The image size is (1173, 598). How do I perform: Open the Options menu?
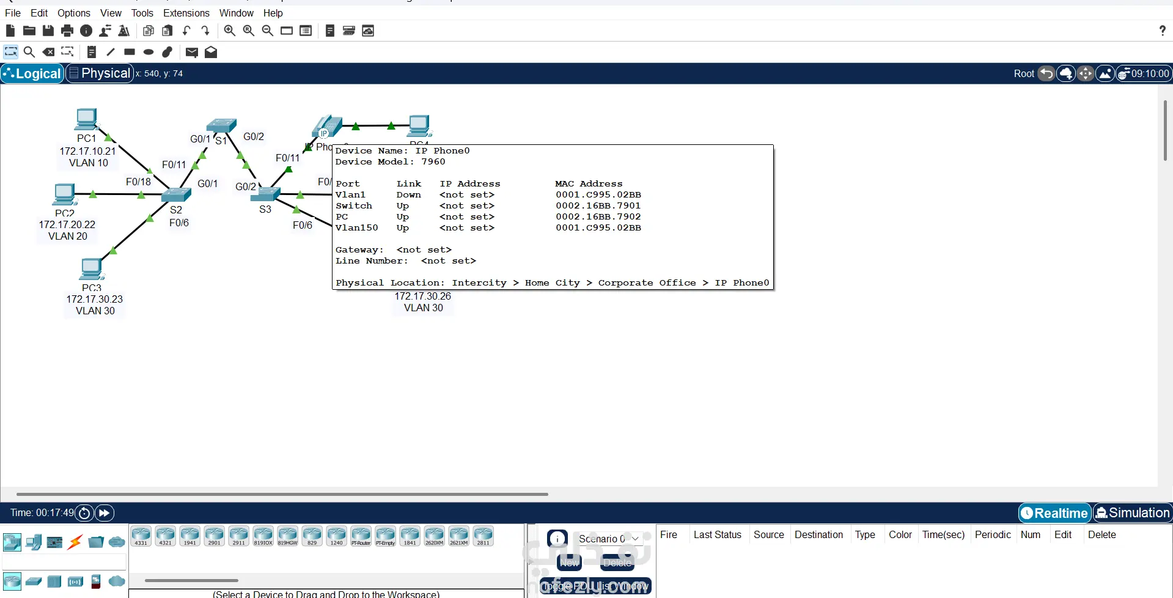[74, 13]
